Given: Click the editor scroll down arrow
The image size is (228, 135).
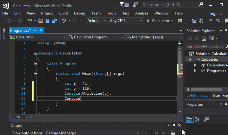Looking at the screenshot, I should pos(180,111).
